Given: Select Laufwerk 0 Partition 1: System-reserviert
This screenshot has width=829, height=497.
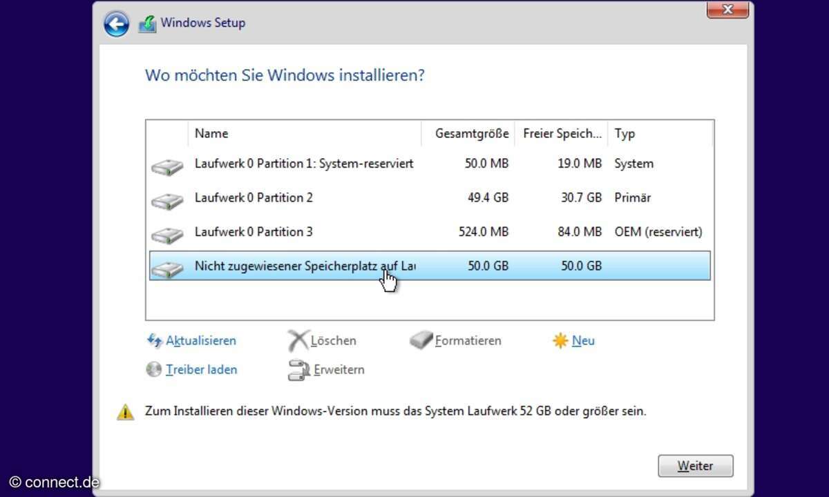Looking at the screenshot, I should coord(430,164).
